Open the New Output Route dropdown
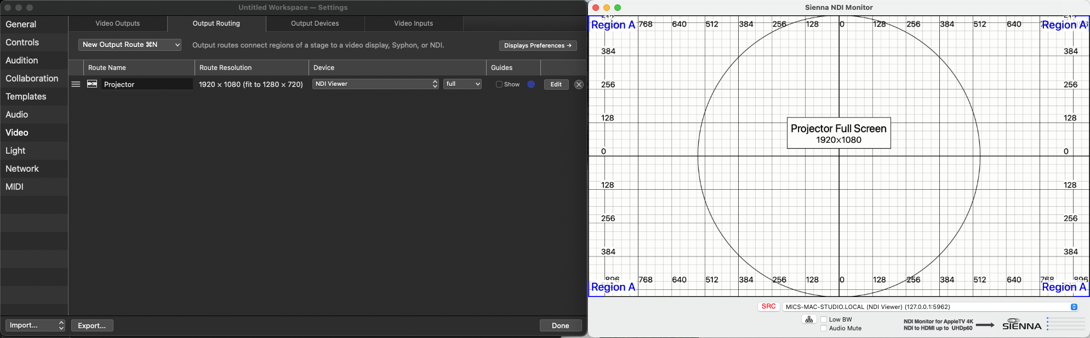1090x338 pixels. click(x=130, y=45)
